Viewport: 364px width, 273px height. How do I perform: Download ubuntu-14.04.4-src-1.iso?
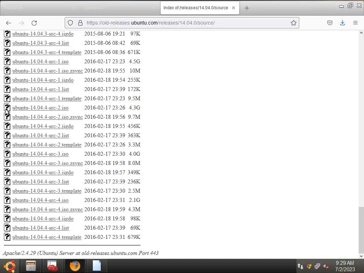pyautogui.click(x=41, y=61)
